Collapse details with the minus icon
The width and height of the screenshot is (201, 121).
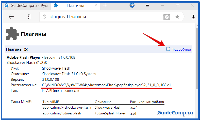pos(168,49)
